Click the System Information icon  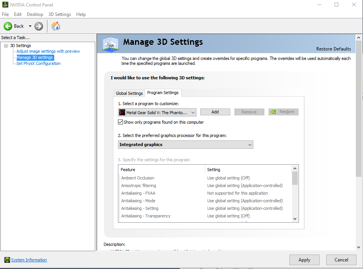coord(7,260)
